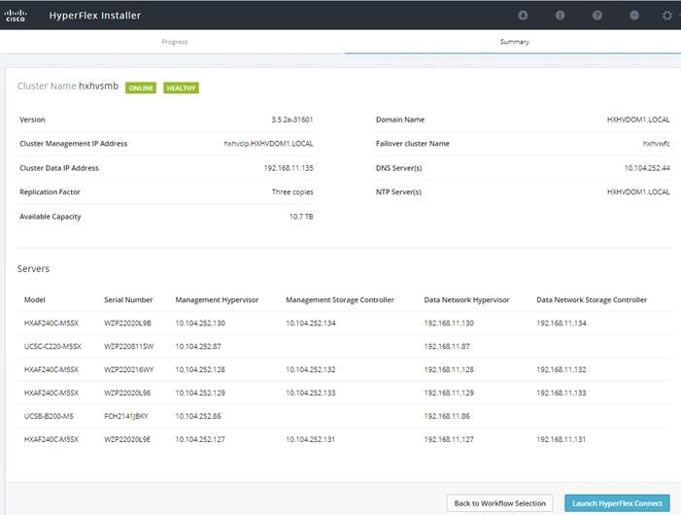Select storage controller IP 10.104.252.133

311,393
